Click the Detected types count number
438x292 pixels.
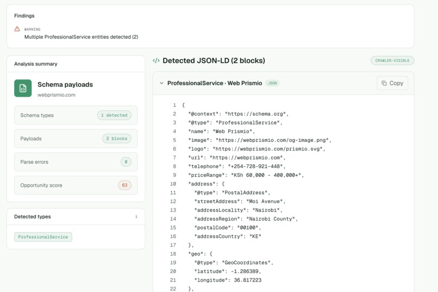point(136,216)
